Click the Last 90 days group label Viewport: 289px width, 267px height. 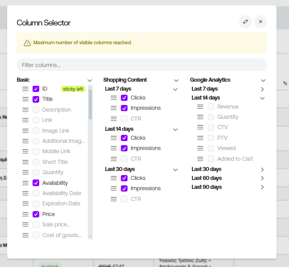tap(206, 187)
